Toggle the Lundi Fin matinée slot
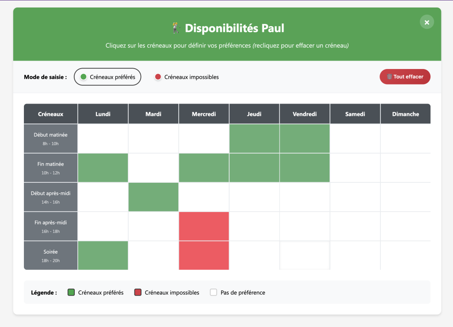The image size is (453, 327). click(x=103, y=168)
